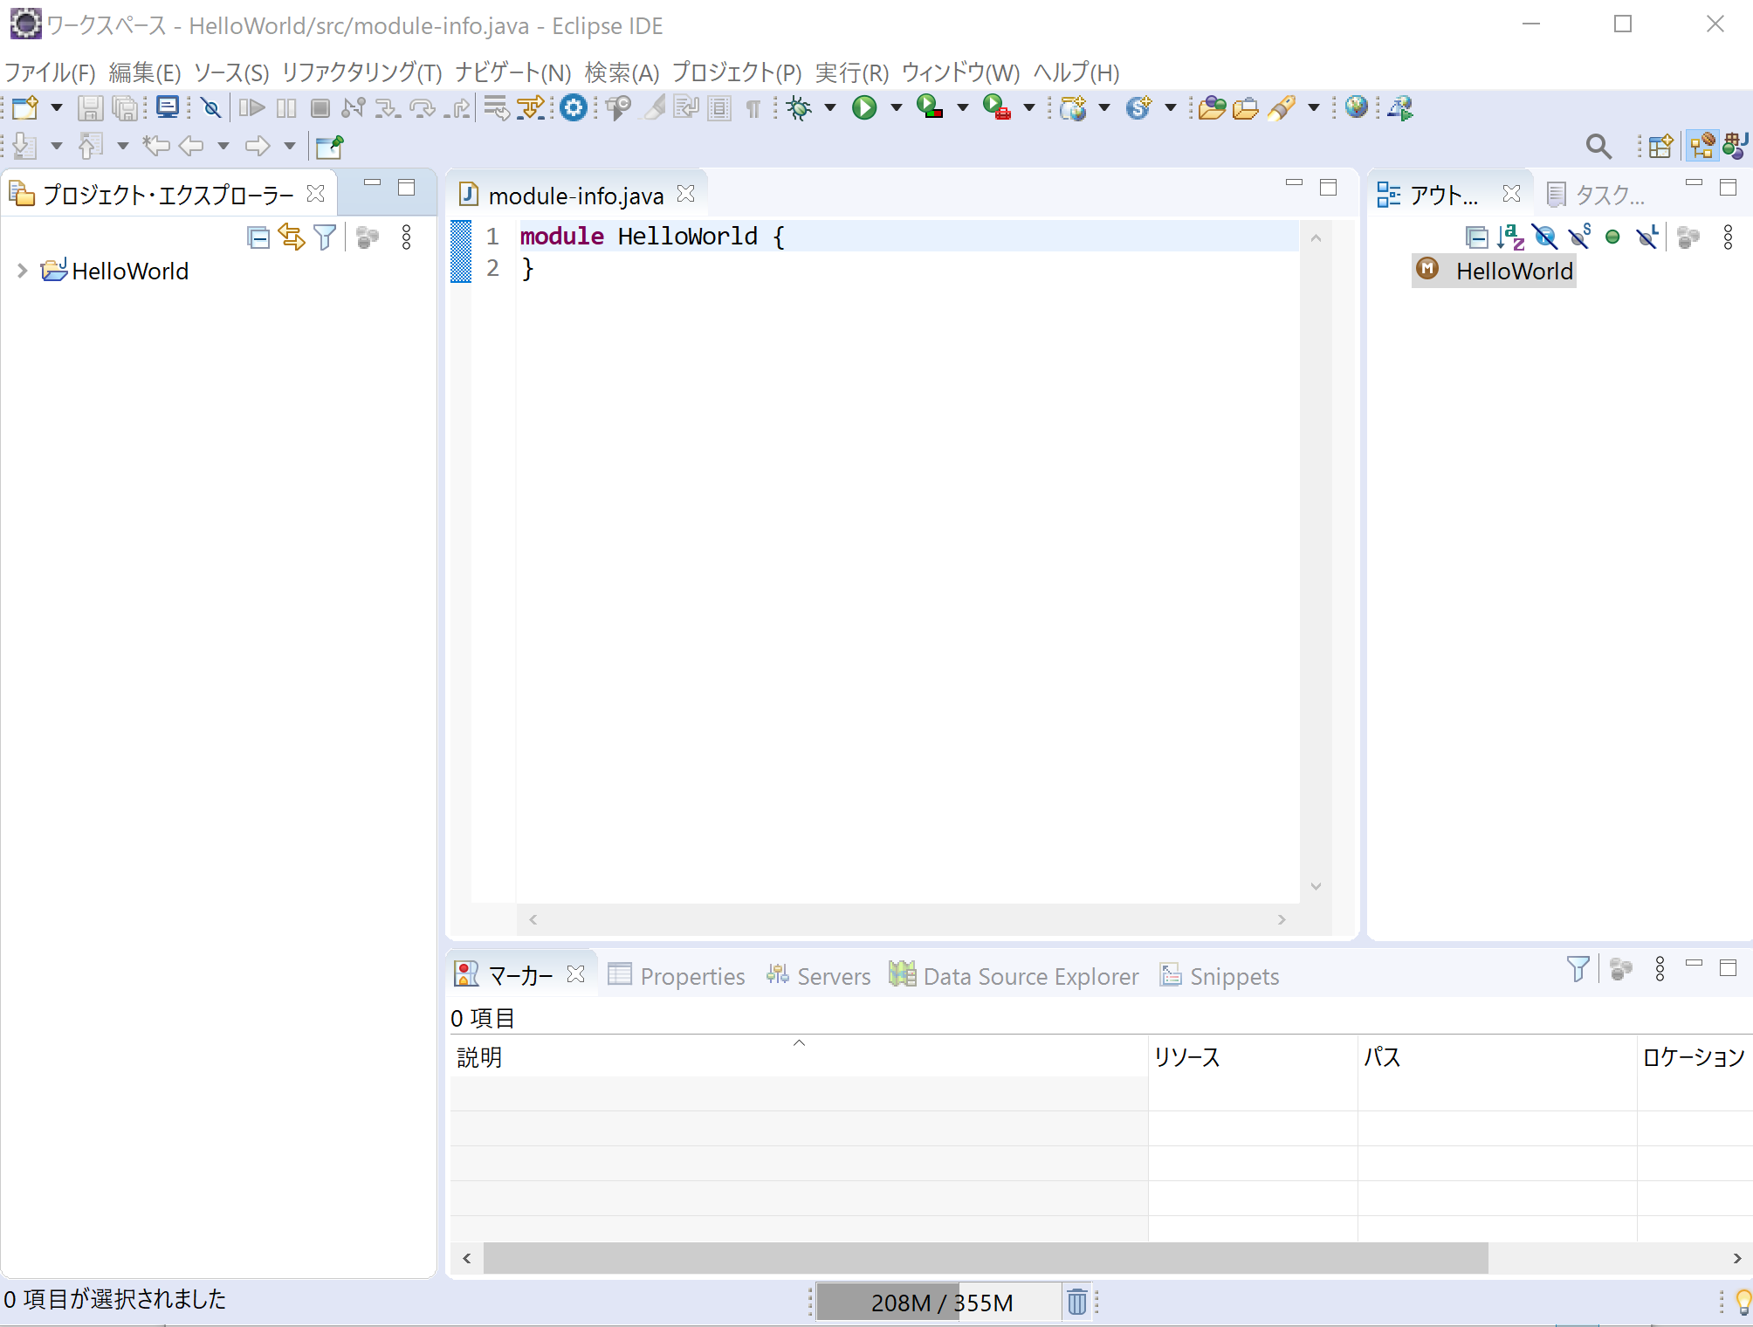Run garbage collector trash icon
Image resolution: width=1753 pixels, height=1327 pixels.
click(1077, 1302)
